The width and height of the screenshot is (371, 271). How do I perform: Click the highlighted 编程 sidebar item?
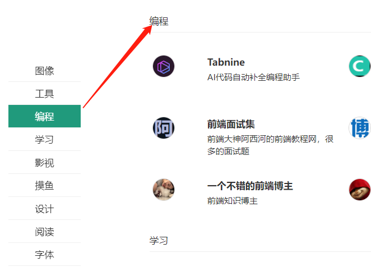[x=44, y=117]
